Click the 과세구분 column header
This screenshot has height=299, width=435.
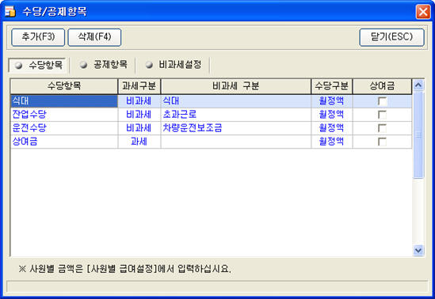[x=139, y=86]
